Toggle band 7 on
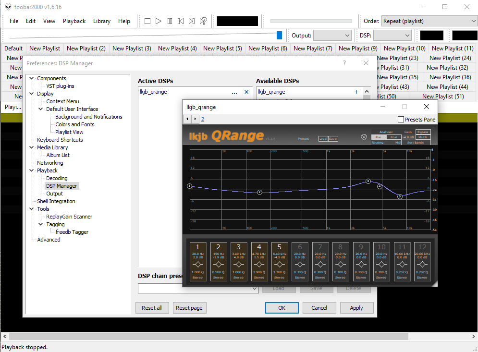This screenshot has width=478, height=352. pyautogui.click(x=320, y=247)
